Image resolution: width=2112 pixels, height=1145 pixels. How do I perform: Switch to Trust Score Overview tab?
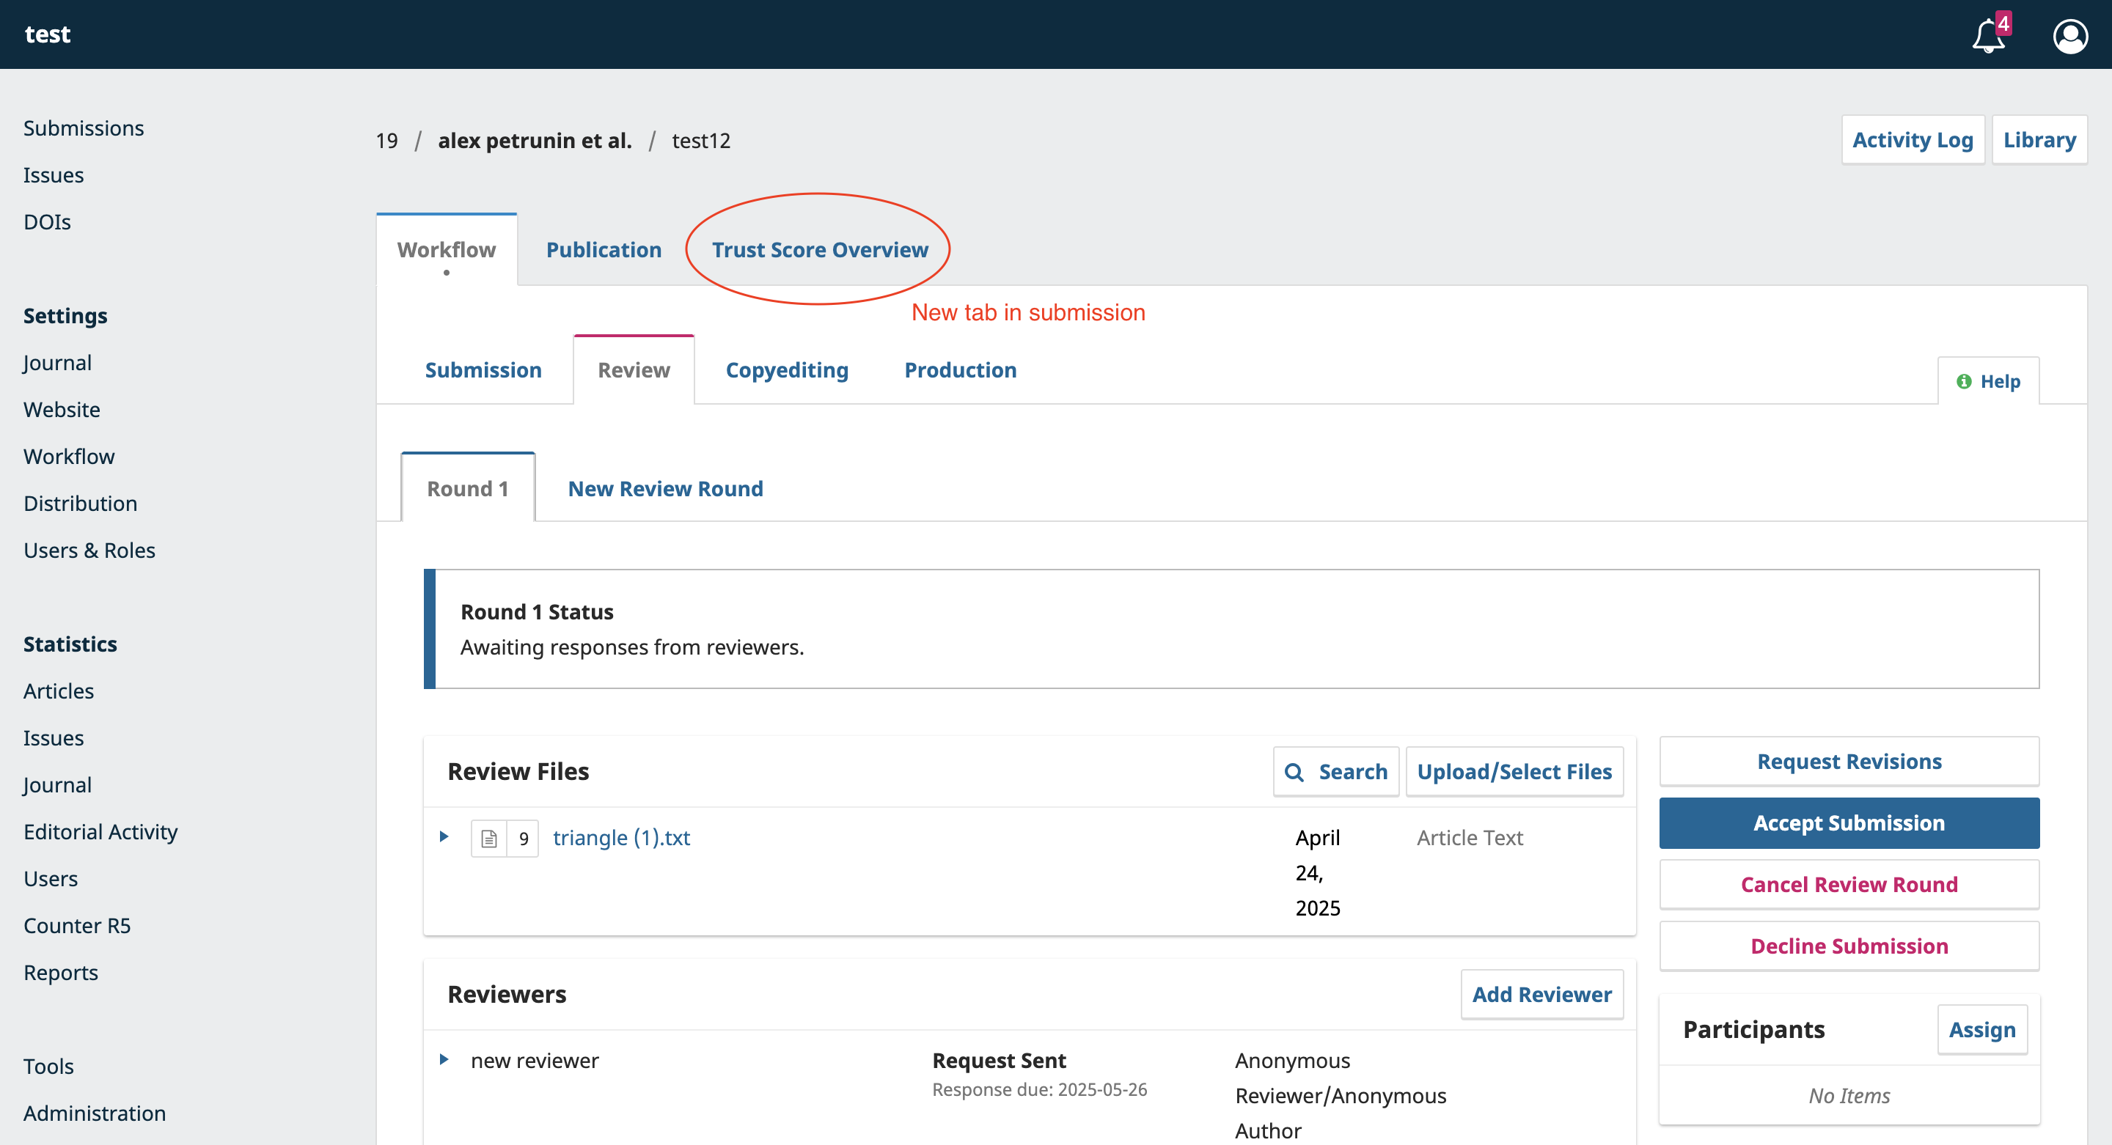(x=819, y=250)
